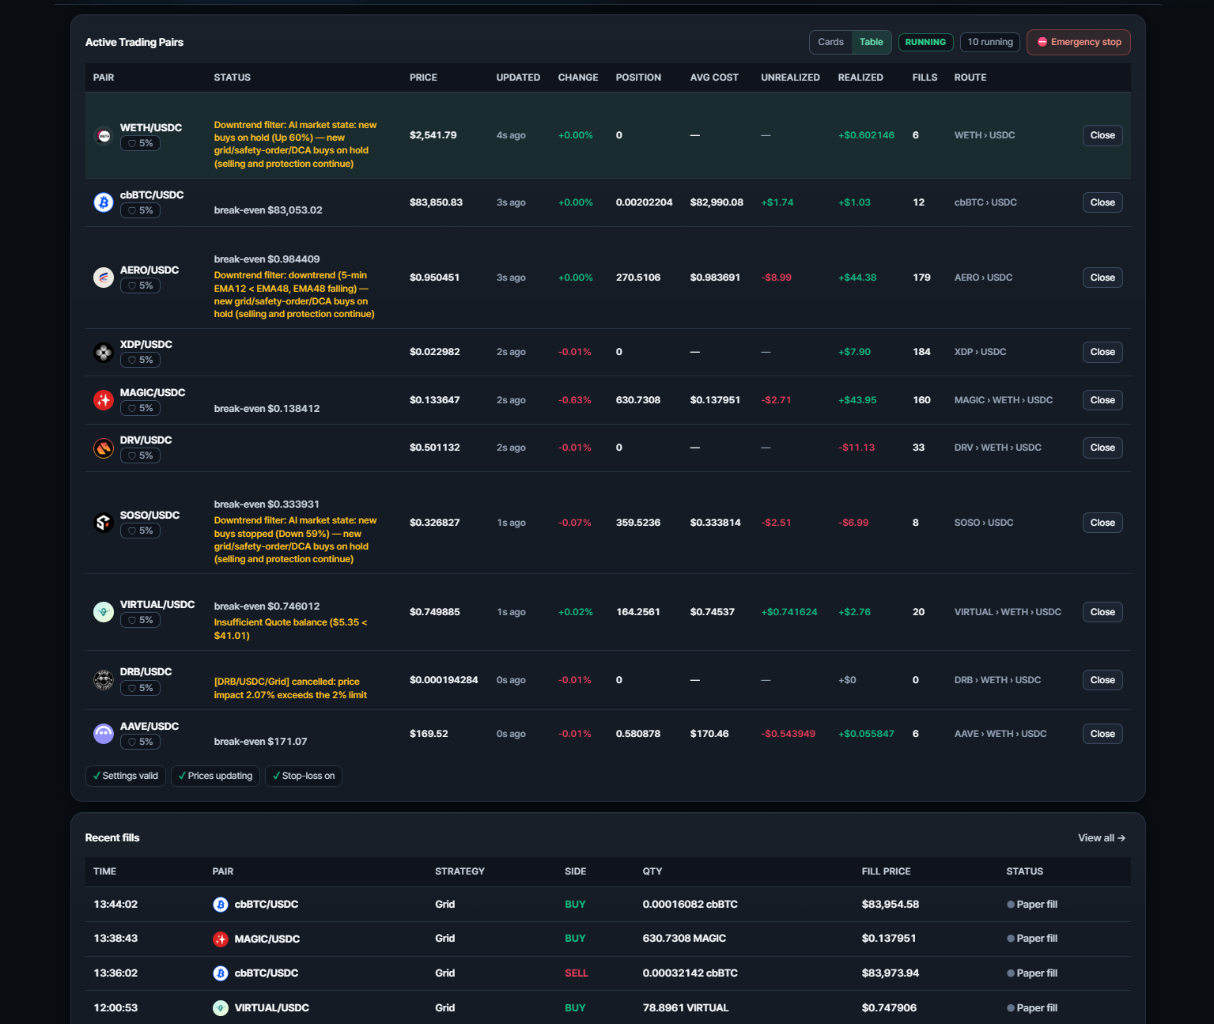Screen dimensions: 1214x1024
Task: Close the AAVE/USDC pair
Action: tap(1102, 734)
